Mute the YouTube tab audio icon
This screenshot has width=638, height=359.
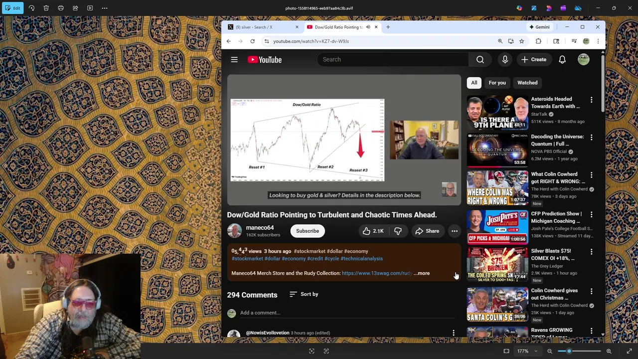coord(368,27)
